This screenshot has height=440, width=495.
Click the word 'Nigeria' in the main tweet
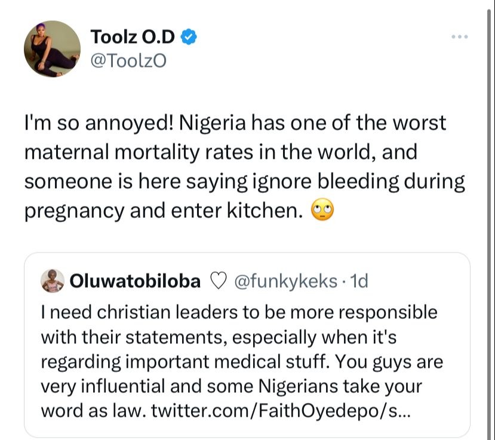click(213, 123)
